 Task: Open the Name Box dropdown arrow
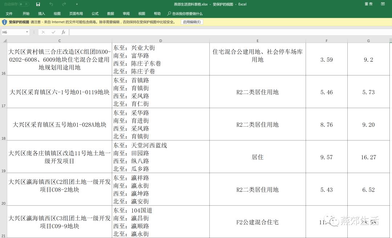[27, 32]
